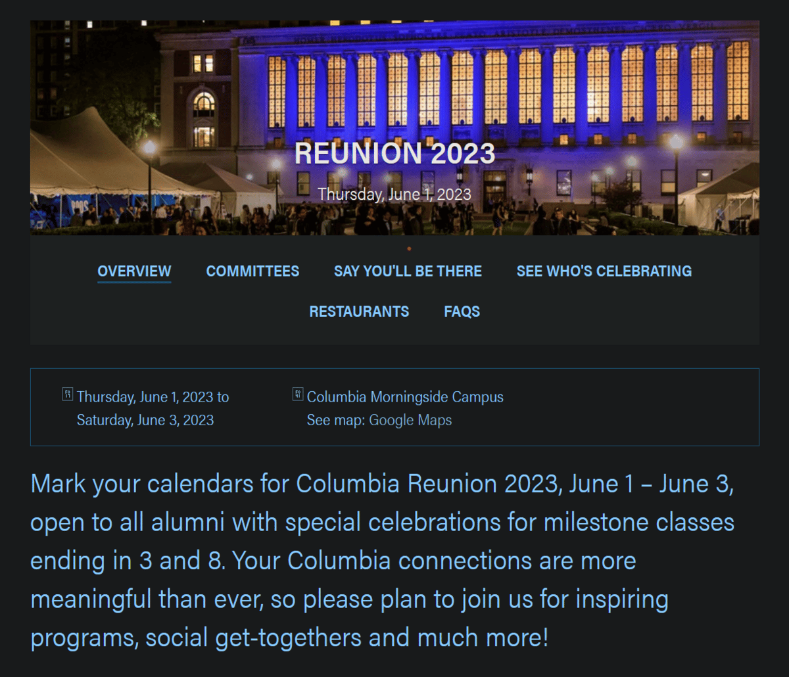Click the small orange dot above the navigation
Image resolution: width=789 pixels, height=677 pixels.
pyautogui.click(x=409, y=249)
